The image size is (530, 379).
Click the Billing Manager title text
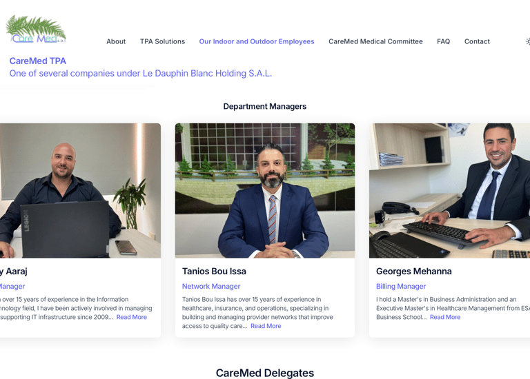401,286
